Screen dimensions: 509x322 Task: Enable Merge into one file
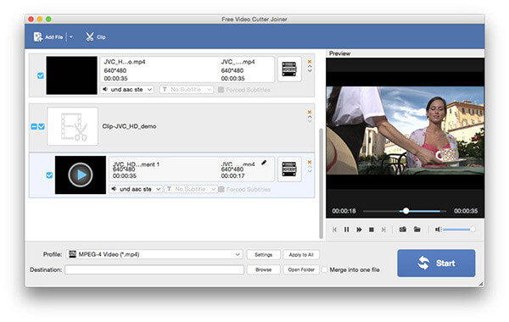point(325,269)
